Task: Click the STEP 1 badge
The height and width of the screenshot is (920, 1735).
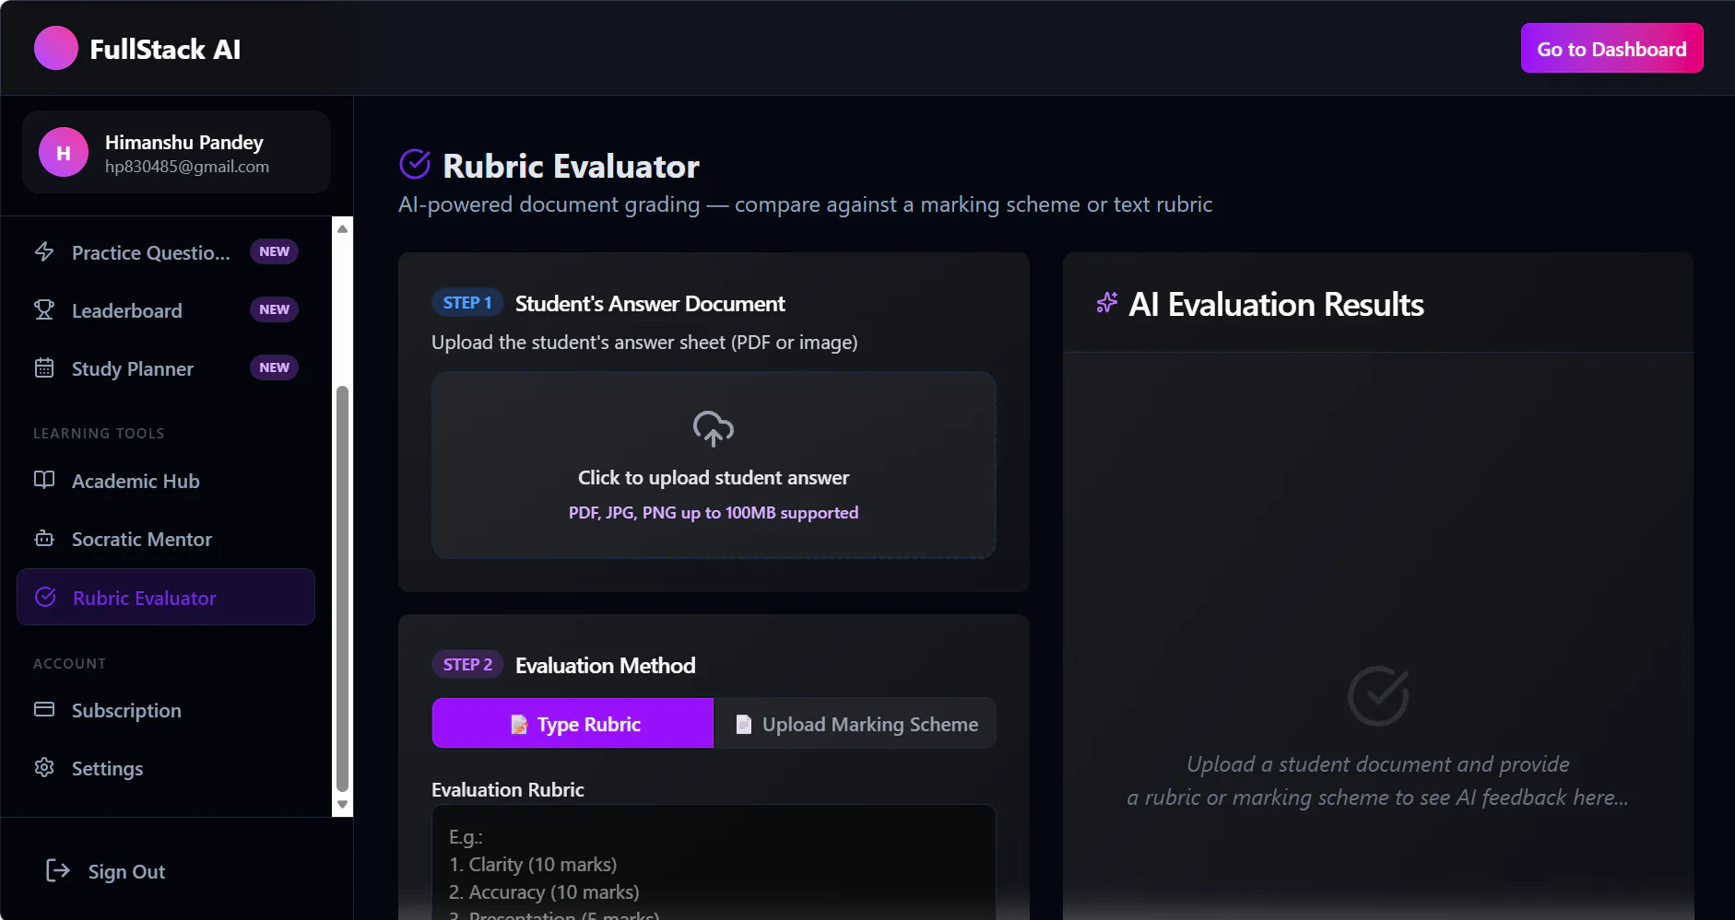Action: [x=467, y=303]
